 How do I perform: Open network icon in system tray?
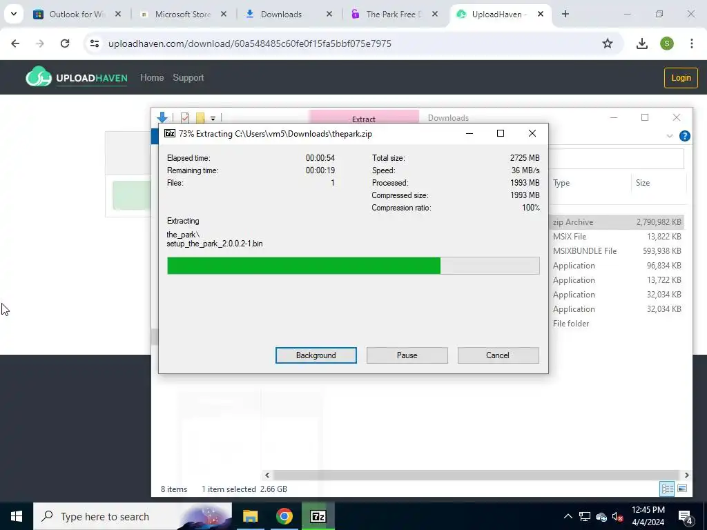coord(585,516)
